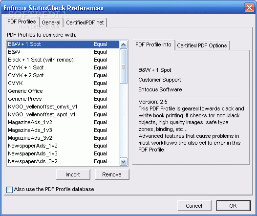The width and height of the screenshot is (257, 216).
Task: Click the scroll up arrow in profile list
Action: (x=124, y=44)
